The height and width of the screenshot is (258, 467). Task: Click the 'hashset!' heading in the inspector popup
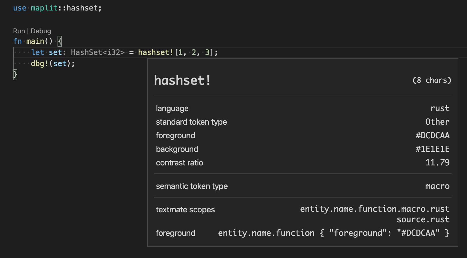click(182, 81)
